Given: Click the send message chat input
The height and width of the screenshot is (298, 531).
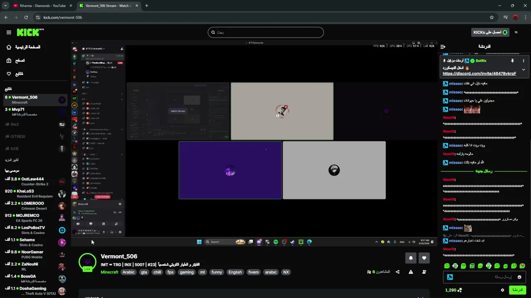Looking at the screenshot, I should pyautogui.click(x=485, y=277).
